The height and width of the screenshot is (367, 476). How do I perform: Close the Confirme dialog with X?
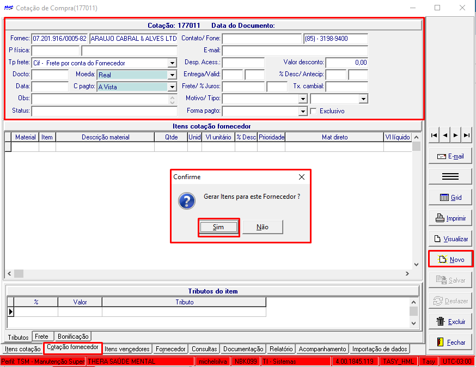pos(301,177)
